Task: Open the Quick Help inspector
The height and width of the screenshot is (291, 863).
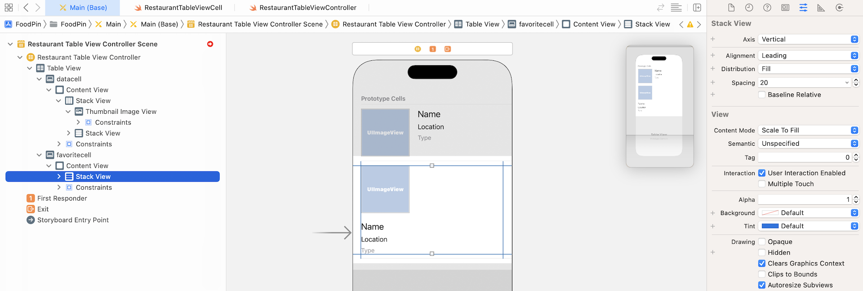Action: (x=767, y=8)
